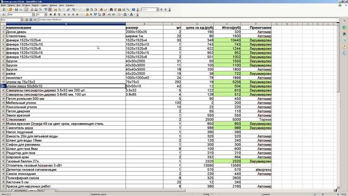Cut selection with the scissors icon
Viewport: 348px width, 196px height.
point(55,10)
